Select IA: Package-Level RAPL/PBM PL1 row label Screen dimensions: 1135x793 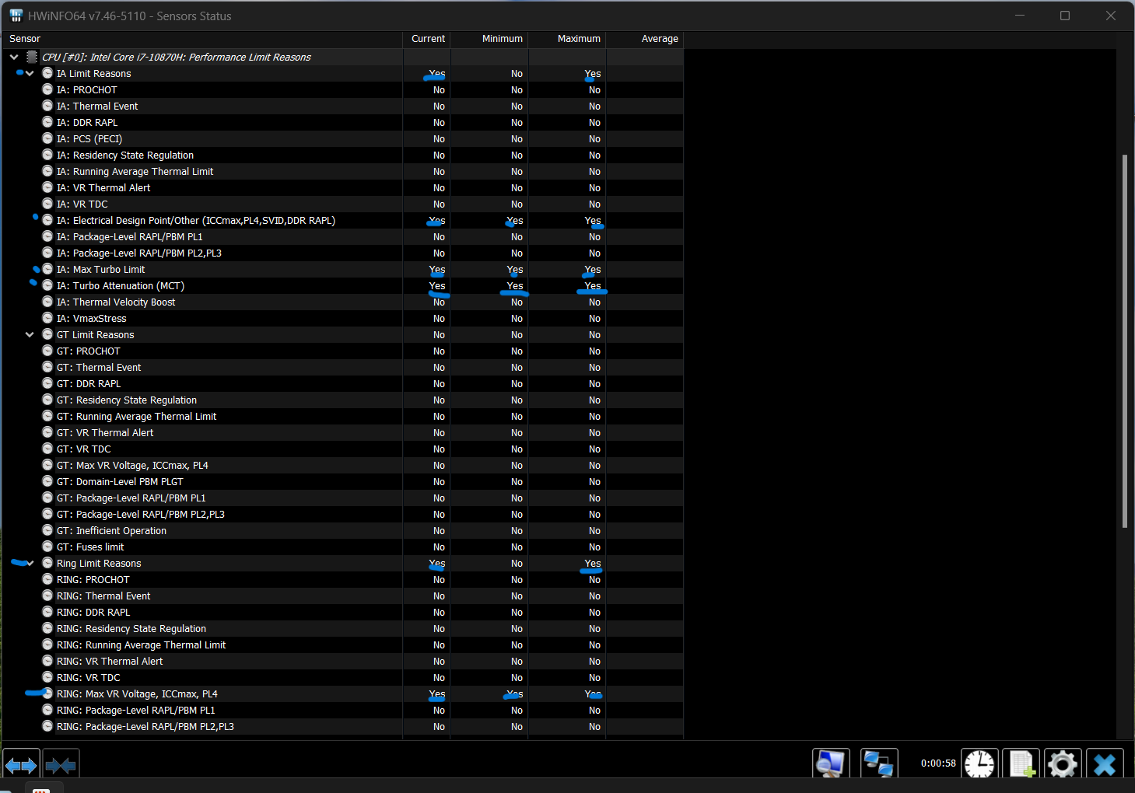(x=129, y=236)
